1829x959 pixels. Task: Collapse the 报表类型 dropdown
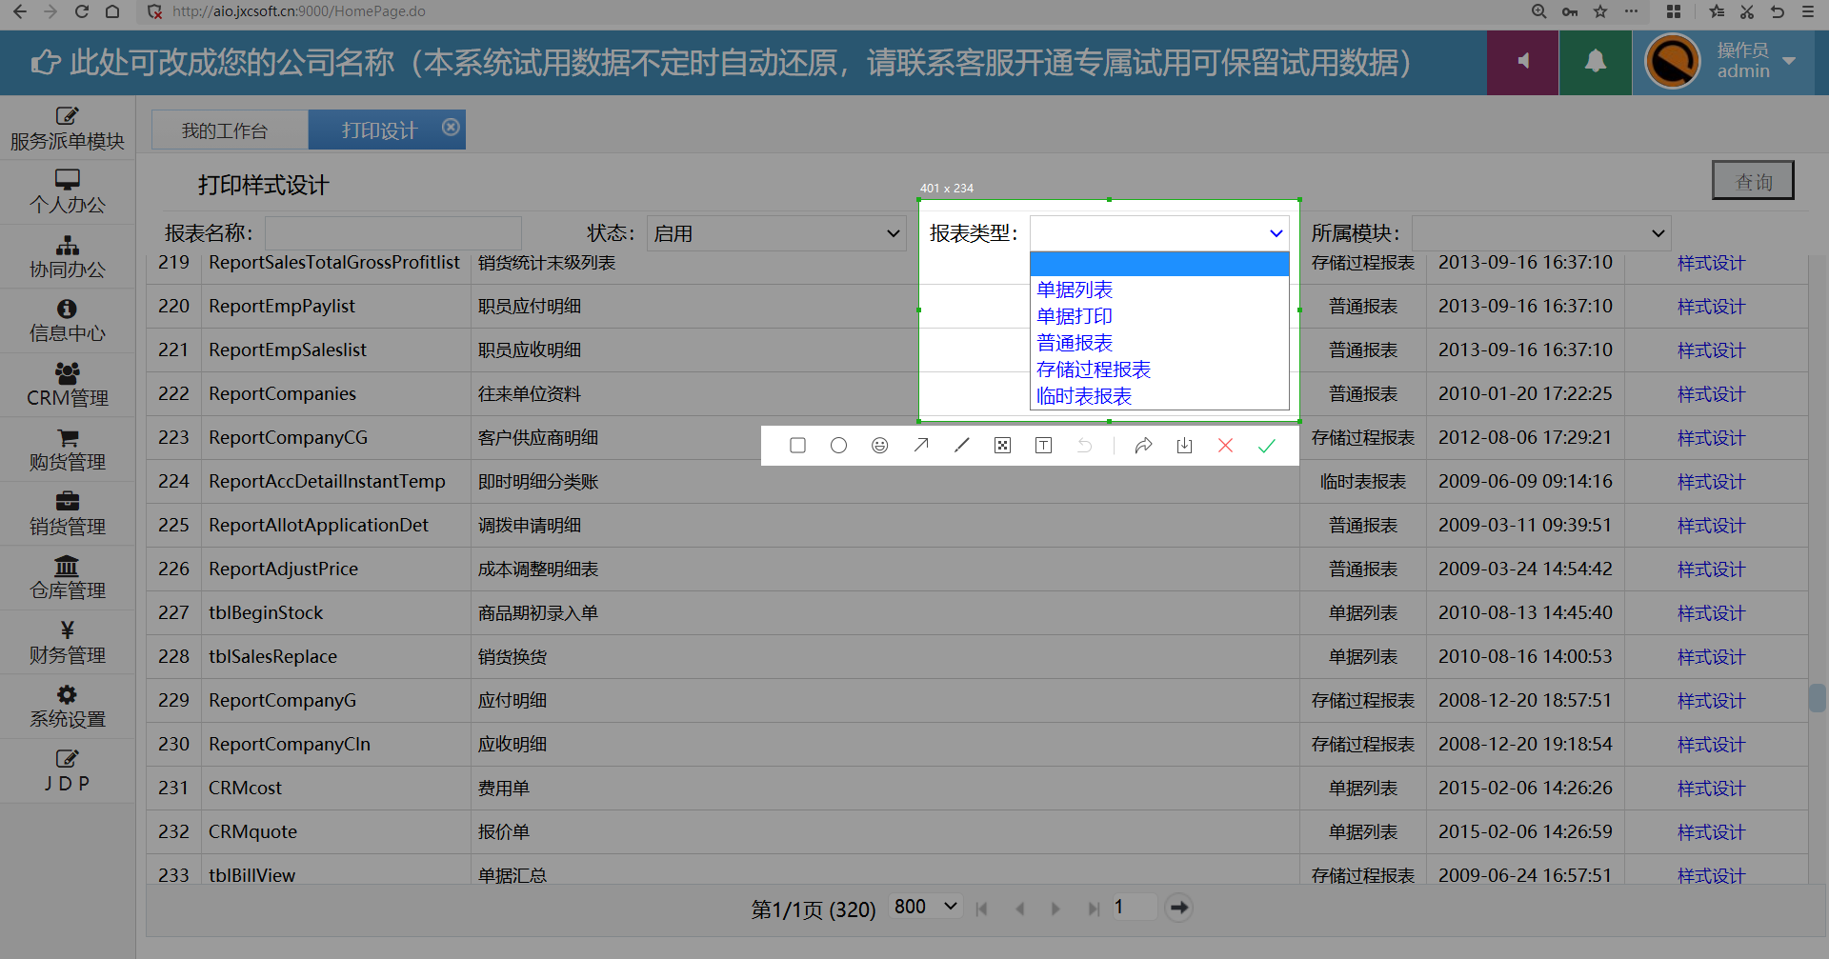[1159, 233]
